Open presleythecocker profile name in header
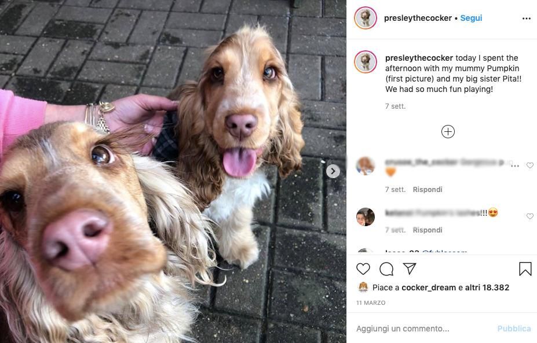 tap(418, 18)
